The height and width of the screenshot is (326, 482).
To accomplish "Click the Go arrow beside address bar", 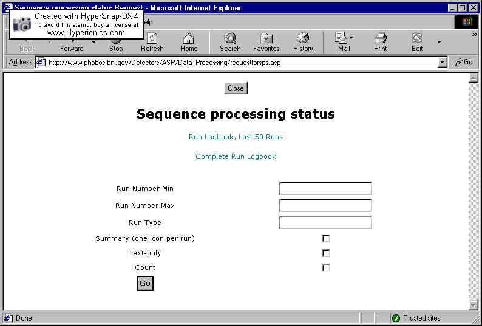I will pyautogui.click(x=464, y=62).
